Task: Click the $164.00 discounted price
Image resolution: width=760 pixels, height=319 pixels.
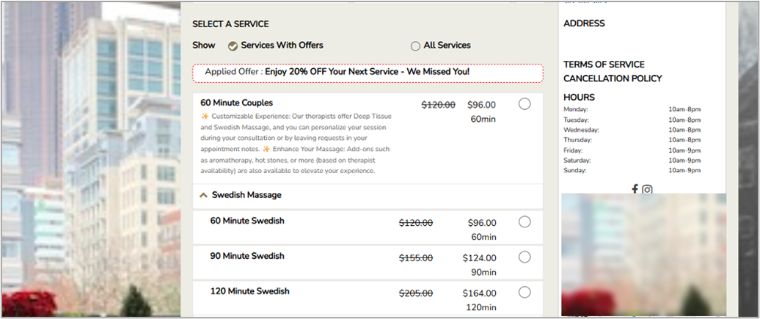Action: tap(479, 293)
